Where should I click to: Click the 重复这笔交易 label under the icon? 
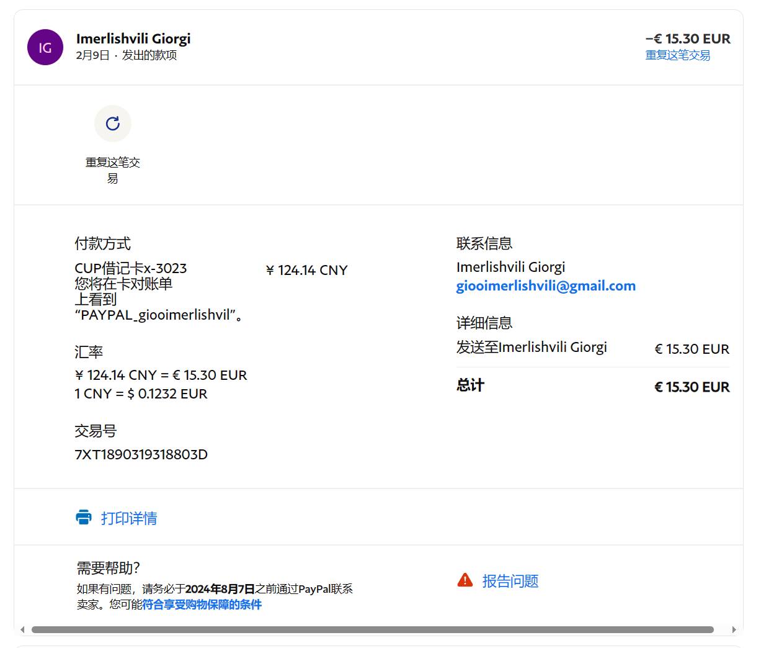click(x=113, y=169)
